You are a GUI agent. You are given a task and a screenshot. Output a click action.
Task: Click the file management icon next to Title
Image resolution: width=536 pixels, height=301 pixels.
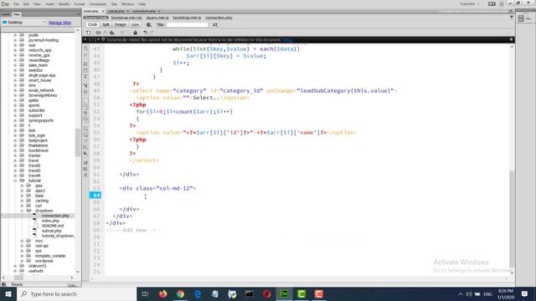(215, 24)
